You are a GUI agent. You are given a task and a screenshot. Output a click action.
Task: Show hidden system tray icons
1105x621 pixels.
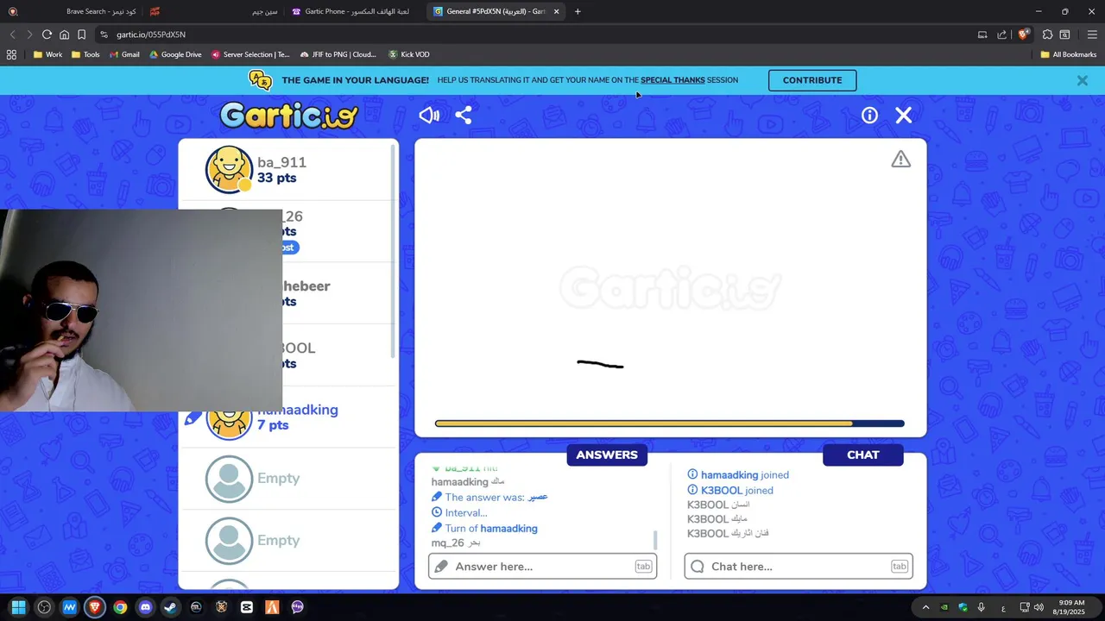coord(926,607)
